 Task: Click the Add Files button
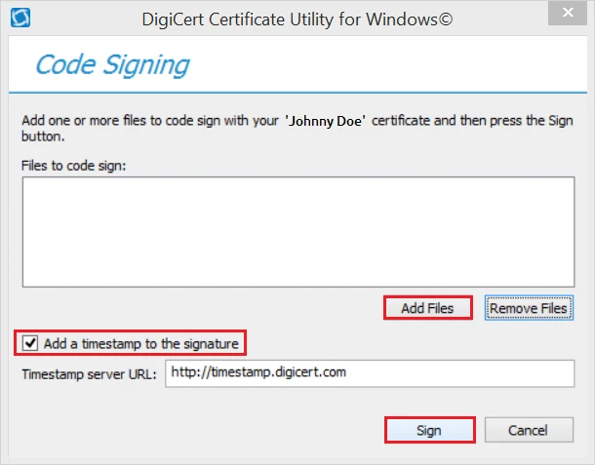[427, 308]
